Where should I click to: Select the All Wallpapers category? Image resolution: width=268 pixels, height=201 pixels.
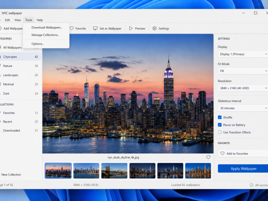(x=12, y=48)
